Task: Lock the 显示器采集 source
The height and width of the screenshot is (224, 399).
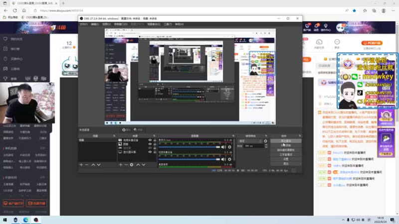Action: pyautogui.click(x=155, y=152)
